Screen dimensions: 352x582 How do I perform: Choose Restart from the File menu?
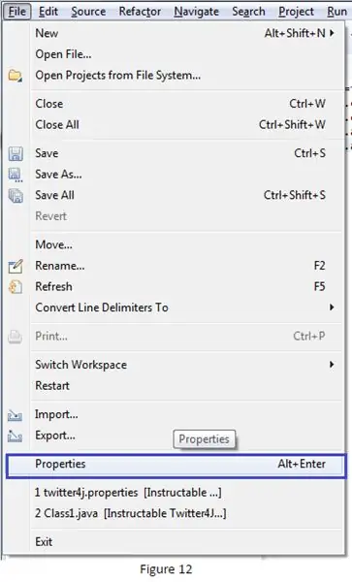pos(52,386)
